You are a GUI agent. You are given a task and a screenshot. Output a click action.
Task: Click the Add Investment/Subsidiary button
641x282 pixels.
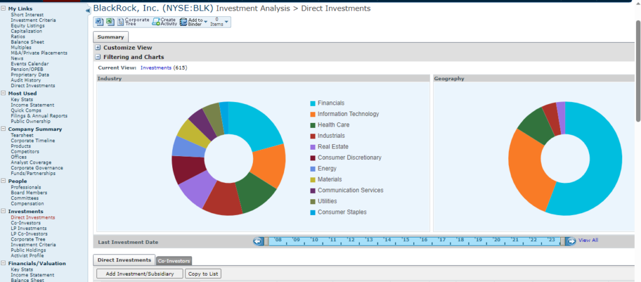[140, 274]
